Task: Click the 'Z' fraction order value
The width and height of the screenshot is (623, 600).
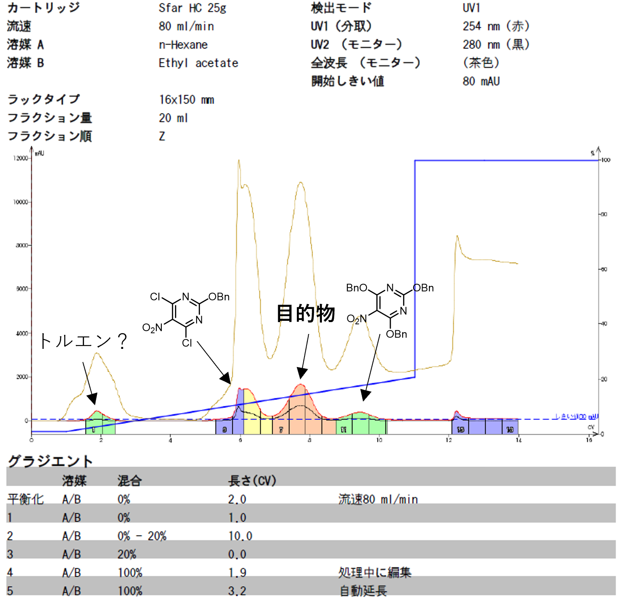Action: tap(162, 136)
